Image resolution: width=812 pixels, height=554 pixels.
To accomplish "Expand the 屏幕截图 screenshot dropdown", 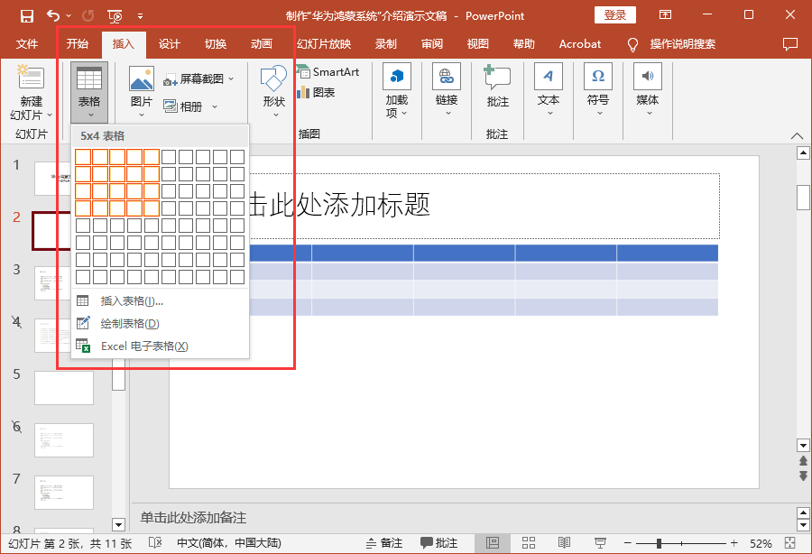I will [x=231, y=79].
